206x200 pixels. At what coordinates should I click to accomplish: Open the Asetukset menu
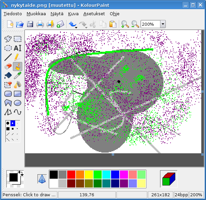point(94,14)
